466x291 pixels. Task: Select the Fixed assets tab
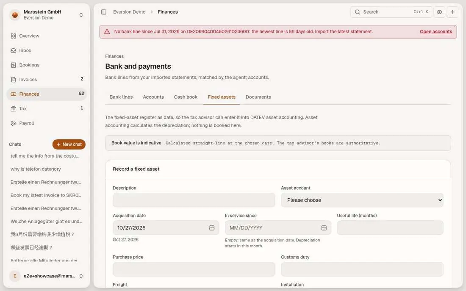tap(222, 97)
